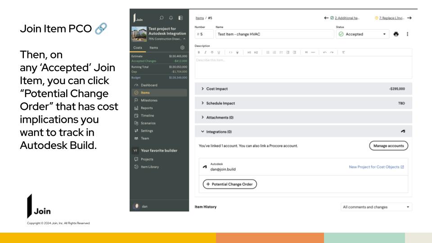Apply highlight in description toolbar
The image size is (432, 243).
pos(237,52)
